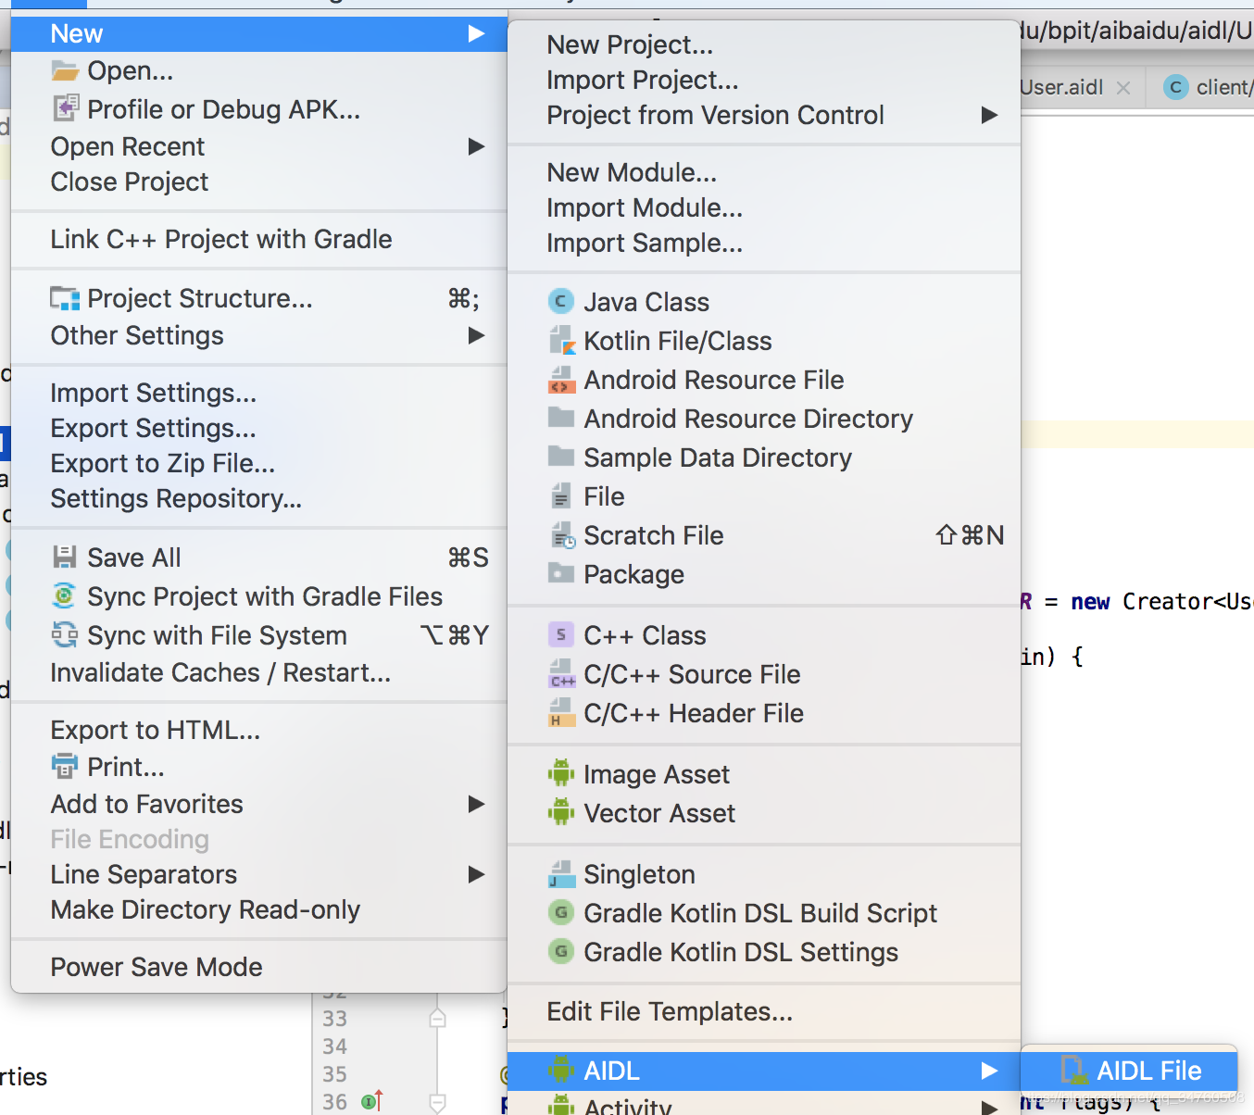
Task: Click the Sync with File System icon
Action: coord(65,634)
